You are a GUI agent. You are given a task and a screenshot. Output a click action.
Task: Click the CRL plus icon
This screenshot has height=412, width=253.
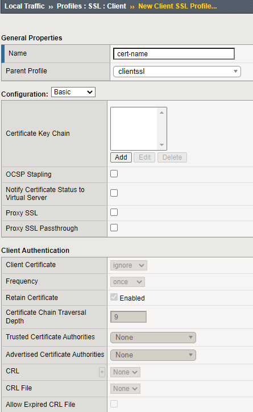pyautogui.click(x=102, y=372)
